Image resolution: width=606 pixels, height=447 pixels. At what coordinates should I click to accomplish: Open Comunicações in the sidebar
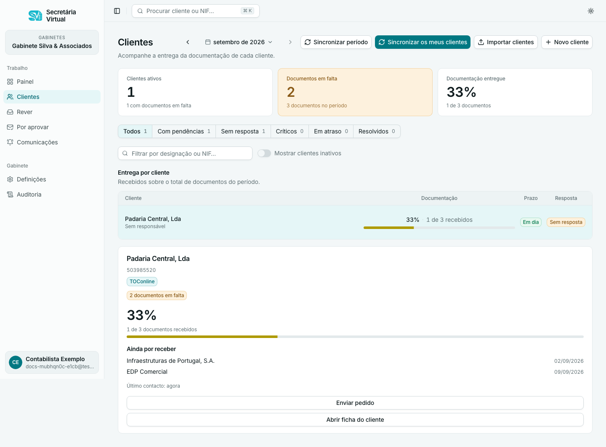[x=52, y=142]
